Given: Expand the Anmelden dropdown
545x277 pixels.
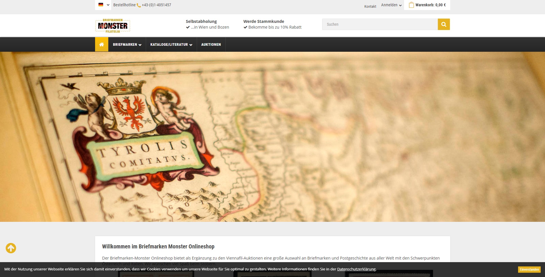Looking at the screenshot, I should click(x=391, y=5).
